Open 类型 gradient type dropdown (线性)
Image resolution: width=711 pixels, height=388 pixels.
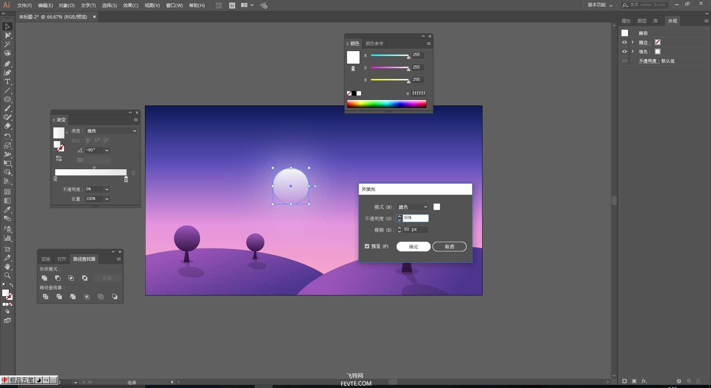pyautogui.click(x=112, y=131)
